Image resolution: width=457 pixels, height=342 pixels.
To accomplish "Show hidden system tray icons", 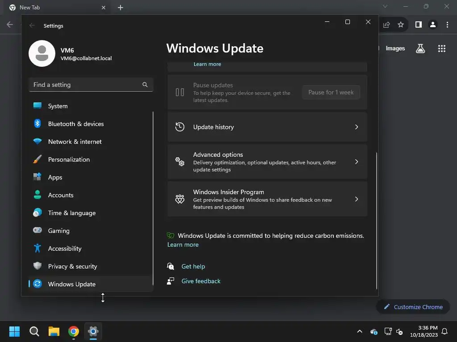I will coord(360,331).
